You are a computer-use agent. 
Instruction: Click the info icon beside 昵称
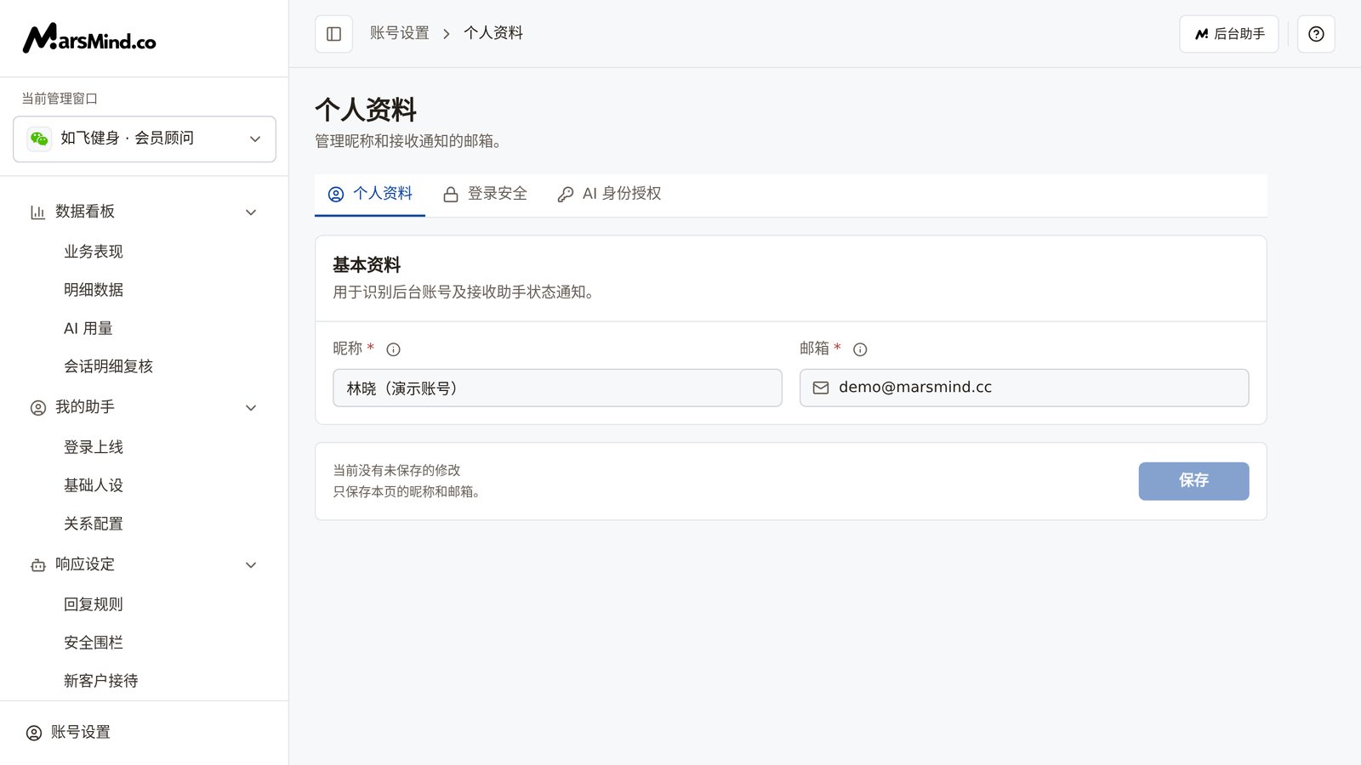(x=393, y=349)
